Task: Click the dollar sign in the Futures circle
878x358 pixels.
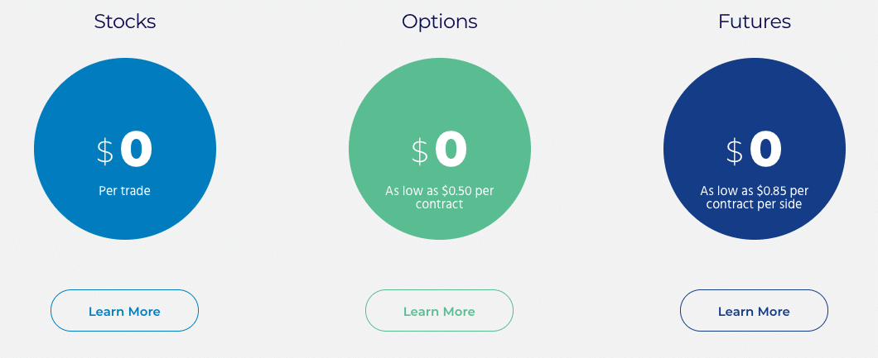Action: point(735,152)
